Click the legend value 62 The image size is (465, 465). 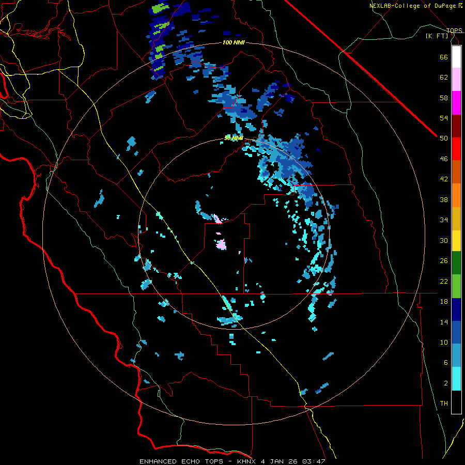pos(444,78)
